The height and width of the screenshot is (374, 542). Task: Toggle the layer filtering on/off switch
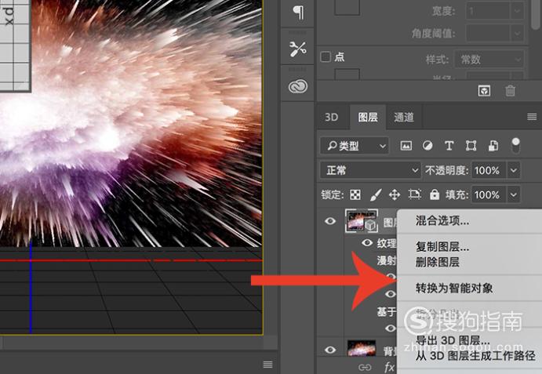point(515,146)
